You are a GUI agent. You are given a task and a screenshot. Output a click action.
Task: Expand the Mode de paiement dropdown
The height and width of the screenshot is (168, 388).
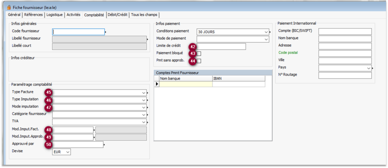click(x=266, y=39)
